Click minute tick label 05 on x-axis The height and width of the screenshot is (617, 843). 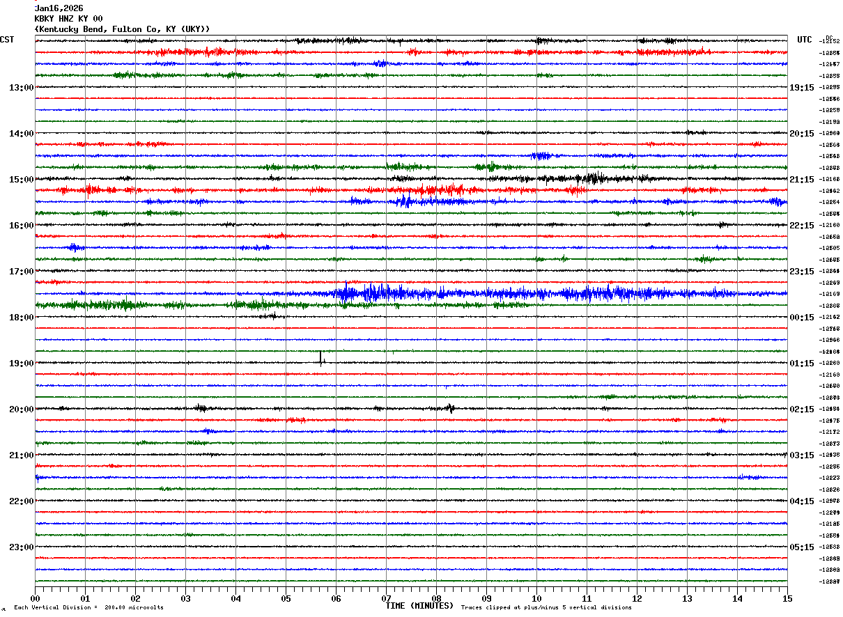(286, 598)
